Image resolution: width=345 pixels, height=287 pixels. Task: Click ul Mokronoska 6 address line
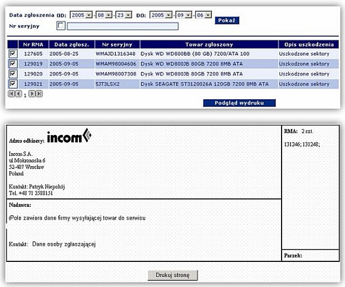click(27, 160)
